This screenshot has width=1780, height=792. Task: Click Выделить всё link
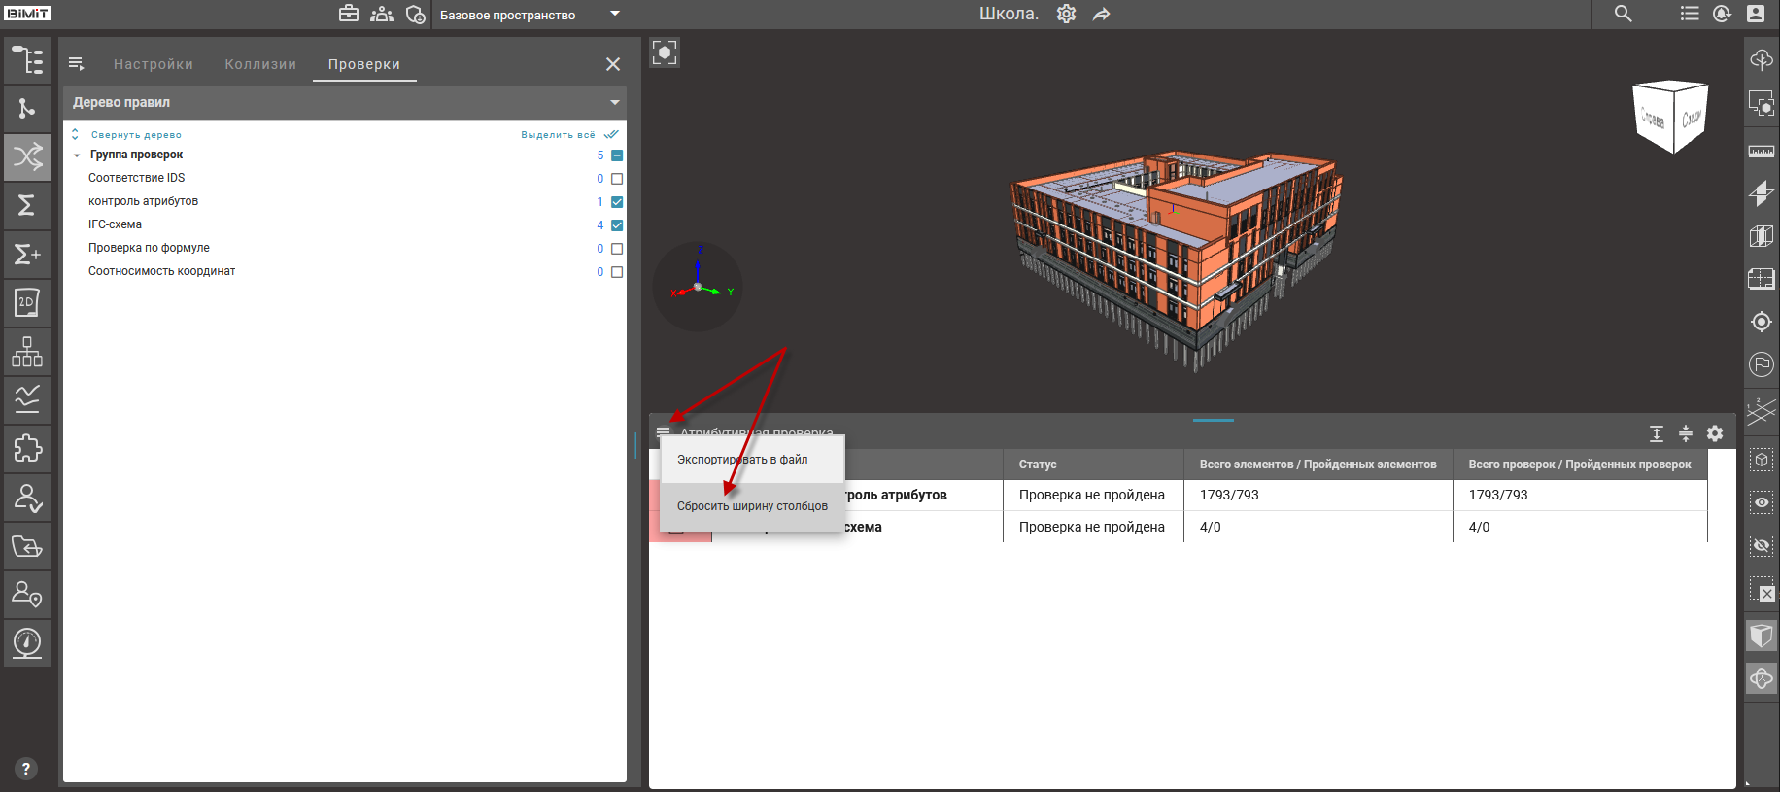click(559, 135)
